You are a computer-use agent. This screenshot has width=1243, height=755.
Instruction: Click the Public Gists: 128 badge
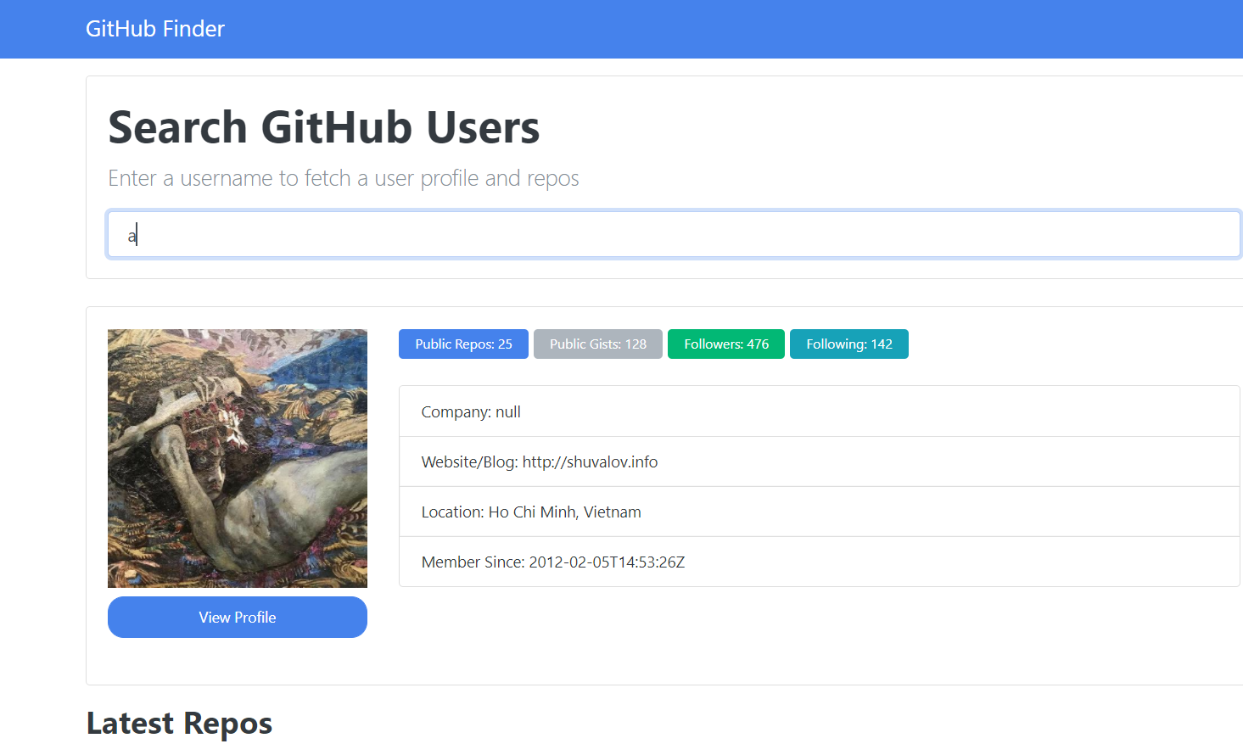click(597, 344)
